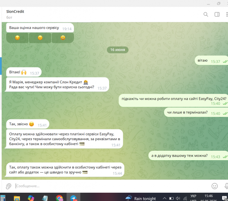Open the emoji picker smiley icon
The width and height of the screenshot is (228, 201).
click(214, 186)
